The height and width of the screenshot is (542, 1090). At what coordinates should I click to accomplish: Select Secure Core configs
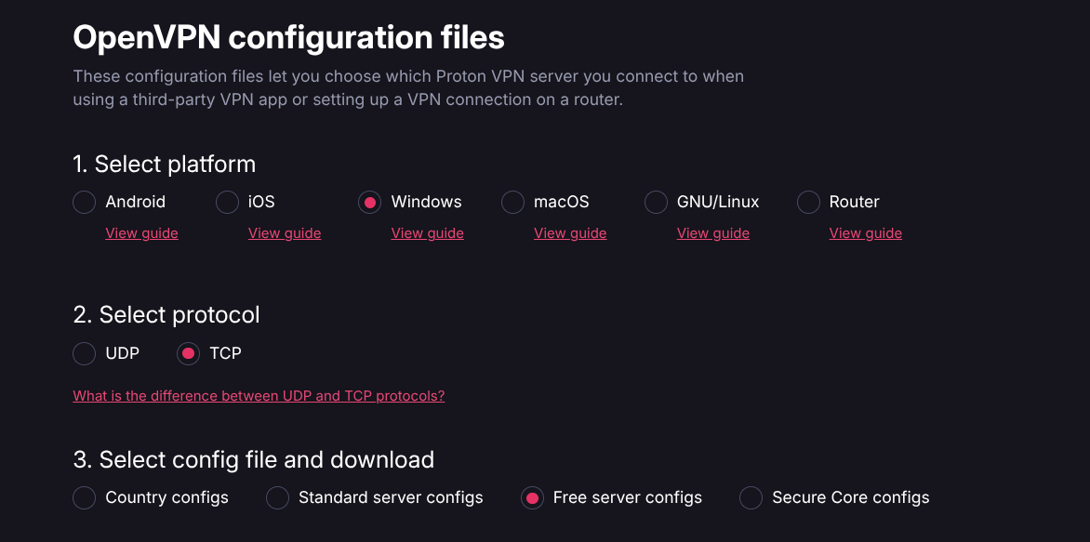751,497
